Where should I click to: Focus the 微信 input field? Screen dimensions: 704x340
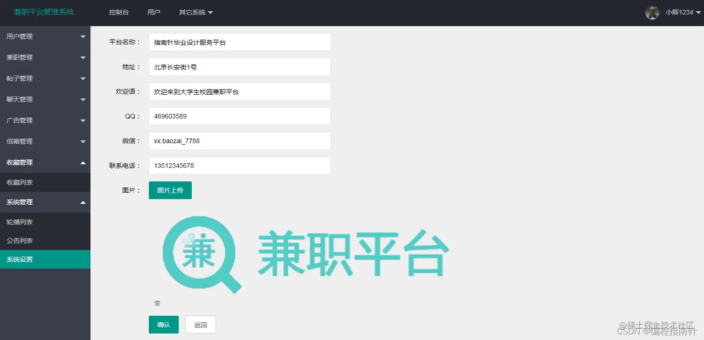[240, 141]
